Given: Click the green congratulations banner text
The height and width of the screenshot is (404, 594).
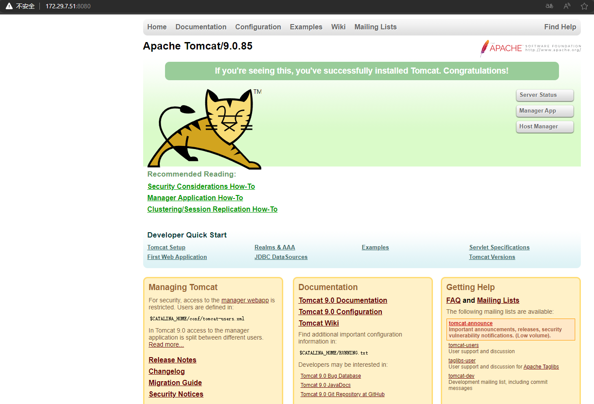Looking at the screenshot, I should [362, 71].
